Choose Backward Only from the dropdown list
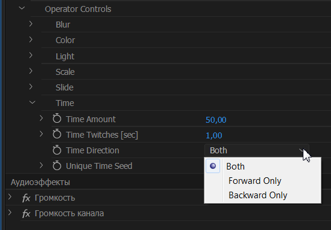Viewport: 331px width, 230px height. tap(258, 195)
